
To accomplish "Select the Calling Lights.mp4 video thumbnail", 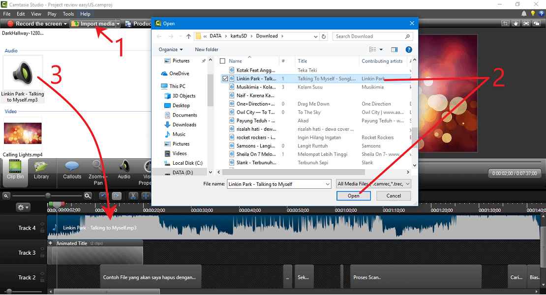I will pyautogui.click(x=23, y=133).
